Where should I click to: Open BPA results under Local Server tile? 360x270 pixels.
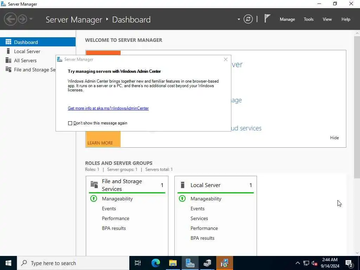point(202,238)
